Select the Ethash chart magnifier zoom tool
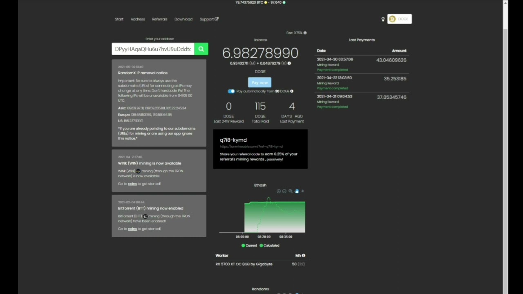This screenshot has height=294, width=523. [291, 191]
